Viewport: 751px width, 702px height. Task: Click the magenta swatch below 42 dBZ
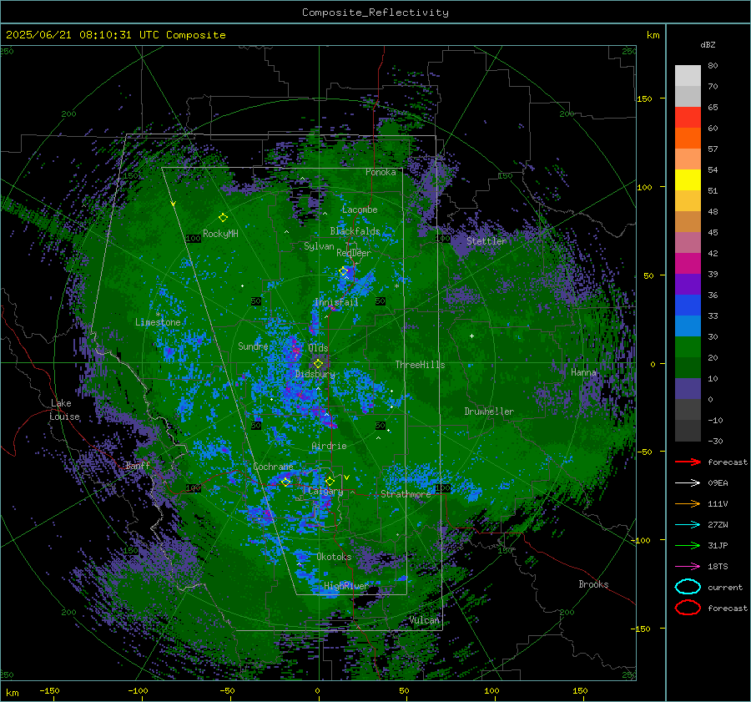[688, 264]
